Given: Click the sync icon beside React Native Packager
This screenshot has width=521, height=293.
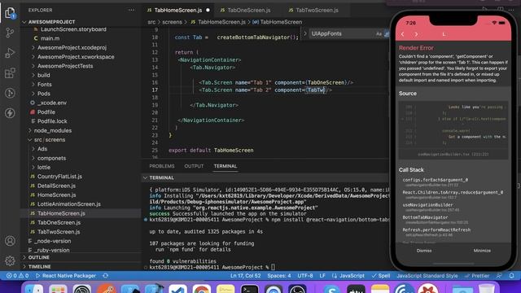Looking at the screenshot, I should [x=105, y=276].
